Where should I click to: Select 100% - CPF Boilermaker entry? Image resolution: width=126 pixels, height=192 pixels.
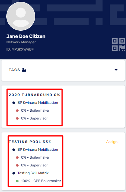tap(41, 181)
